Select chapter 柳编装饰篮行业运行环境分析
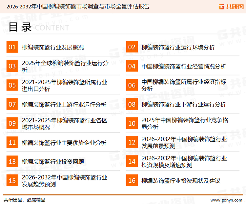Image resolution: width=246 pixels, height=204 pixels. pyautogui.click(x=178, y=47)
